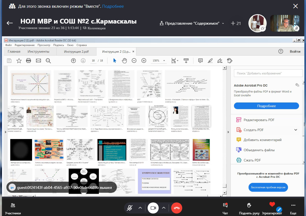
Task: Open the 'Инструменты' tab in Acrobat
Action: pyautogui.click(x=38, y=52)
